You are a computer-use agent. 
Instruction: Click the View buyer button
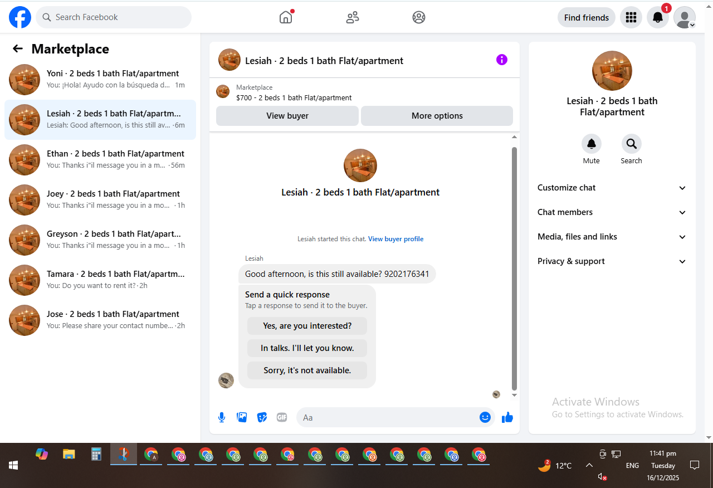[287, 116]
